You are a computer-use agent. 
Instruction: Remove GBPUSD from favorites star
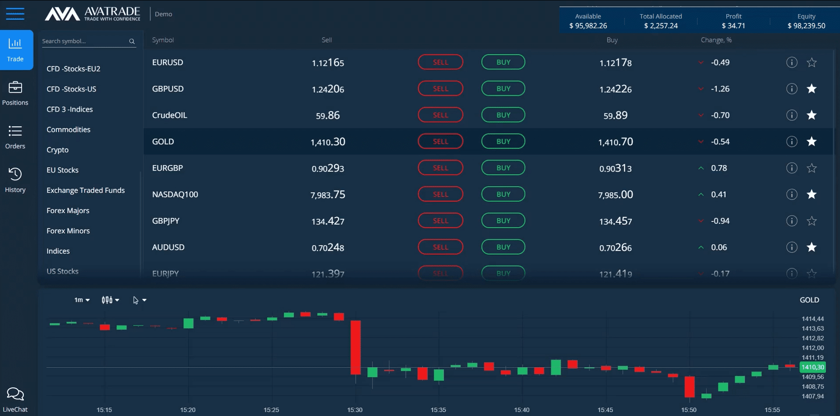[812, 89]
